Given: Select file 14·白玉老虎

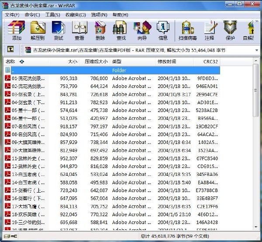Looking at the screenshot, I should [28, 182].
